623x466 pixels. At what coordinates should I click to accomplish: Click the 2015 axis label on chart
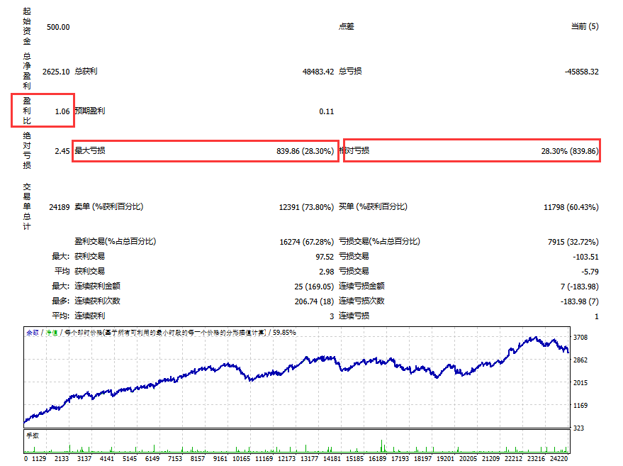pyautogui.click(x=580, y=383)
